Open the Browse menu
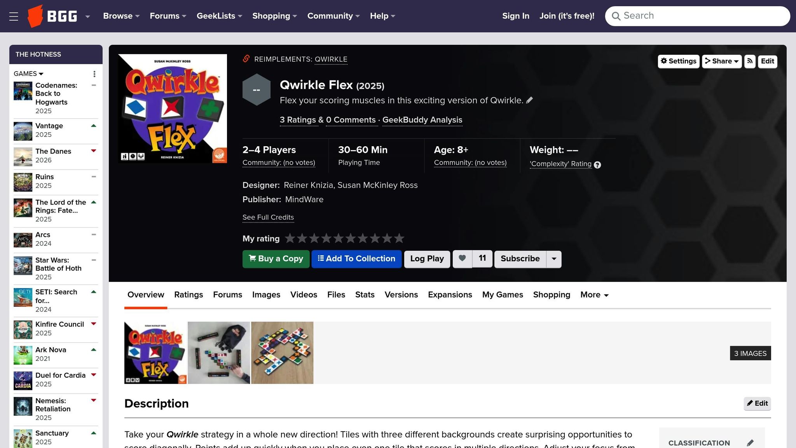This screenshot has width=796, height=448. tap(121, 16)
